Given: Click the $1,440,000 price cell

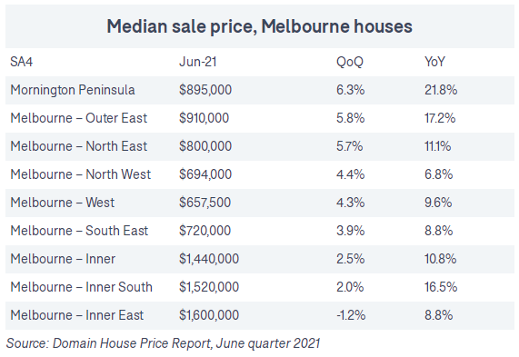Looking at the screenshot, I should 209,259.
